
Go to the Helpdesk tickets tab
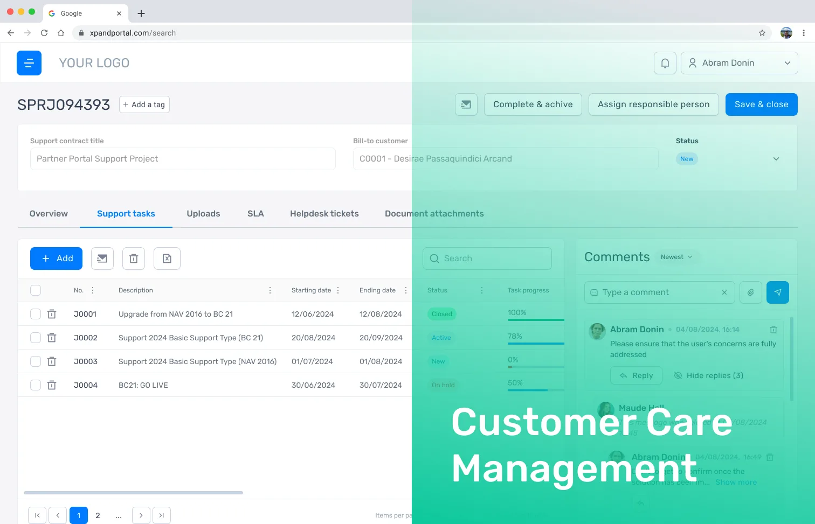tap(324, 214)
